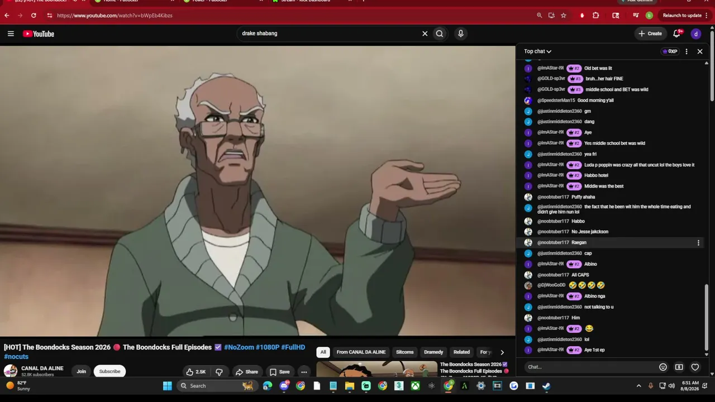The image size is (715, 402).
Task: Select the 'From CANAL DA ALINE' chip
Action: coord(361,352)
